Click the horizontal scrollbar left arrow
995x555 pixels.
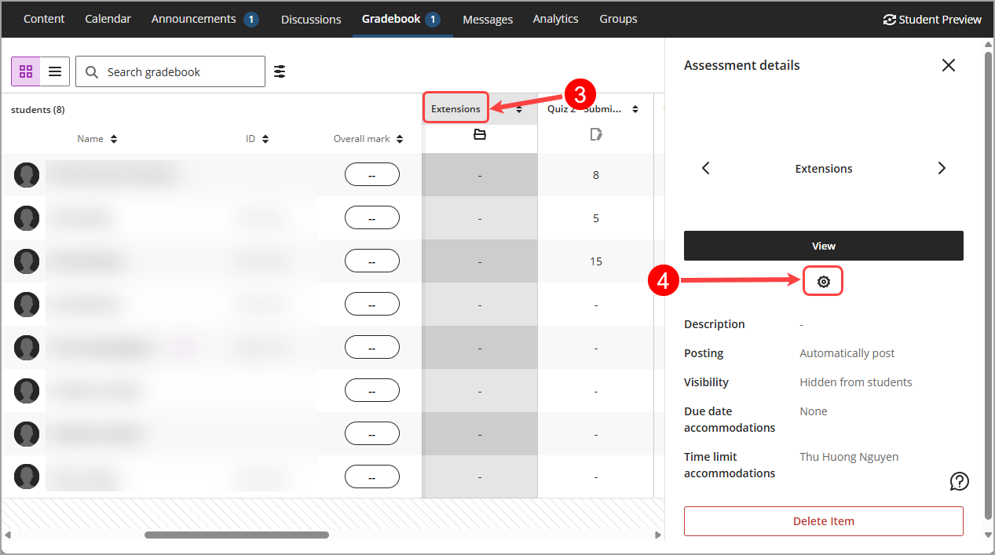[x=7, y=535]
